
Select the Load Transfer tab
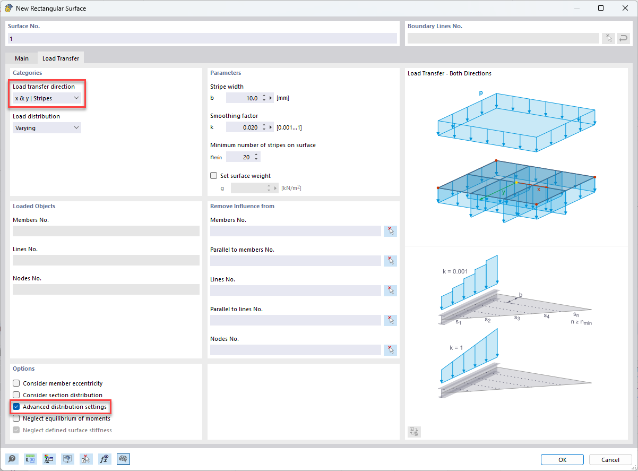(61, 58)
